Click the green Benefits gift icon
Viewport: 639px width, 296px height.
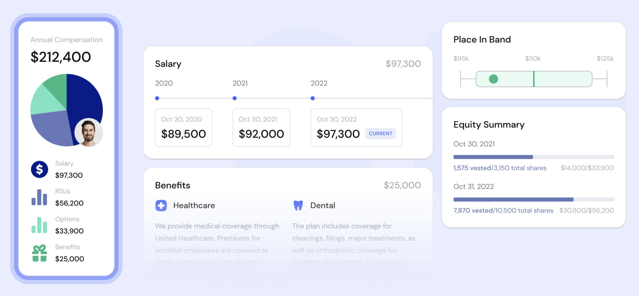pyautogui.click(x=40, y=253)
